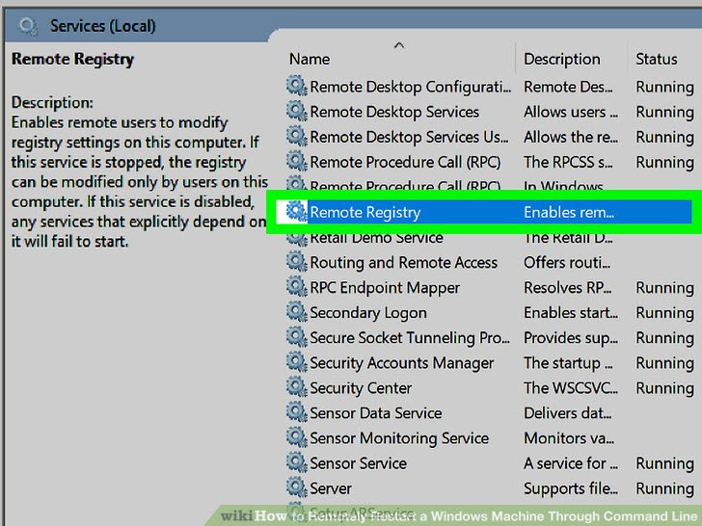Viewport: 702px width, 526px height.
Task: Click 'Supports file...' description cell
Action: (x=571, y=488)
